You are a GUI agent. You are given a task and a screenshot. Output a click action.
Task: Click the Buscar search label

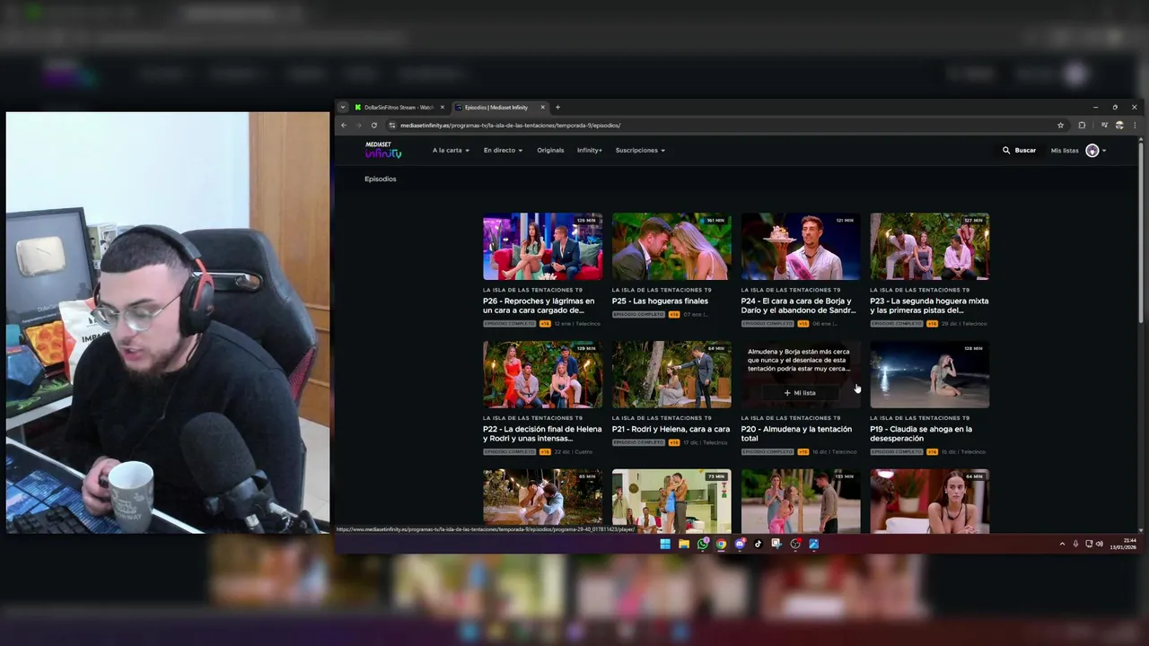pyautogui.click(x=1025, y=151)
